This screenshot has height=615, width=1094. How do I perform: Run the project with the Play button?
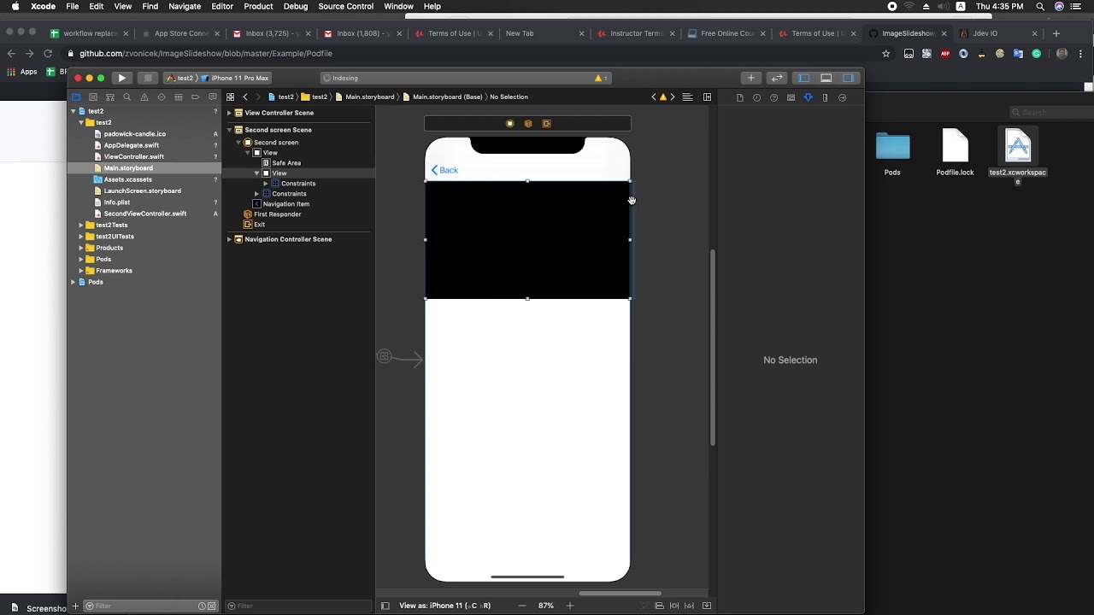[121, 78]
